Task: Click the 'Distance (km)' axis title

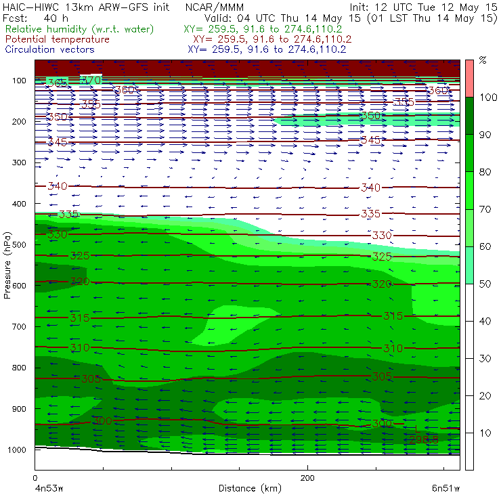Action: coord(250,489)
